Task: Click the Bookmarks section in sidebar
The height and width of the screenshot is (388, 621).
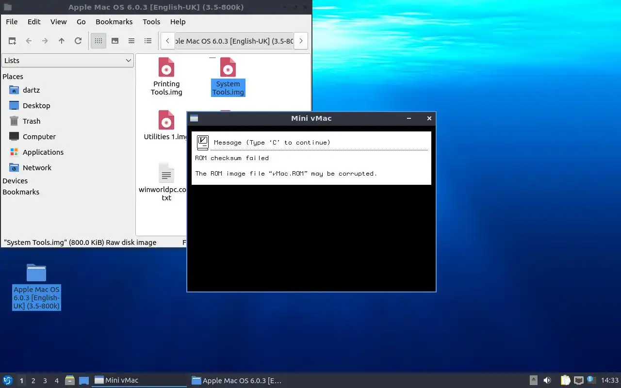Action: (x=21, y=192)
